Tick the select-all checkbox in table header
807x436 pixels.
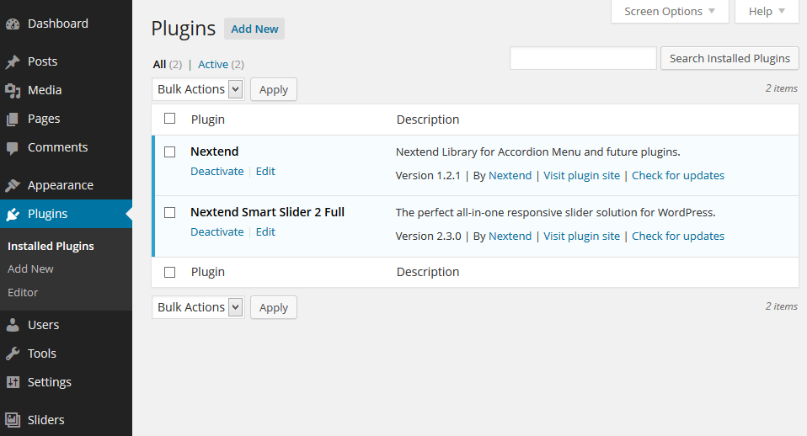pyautogui.click(x=170, y=119)
